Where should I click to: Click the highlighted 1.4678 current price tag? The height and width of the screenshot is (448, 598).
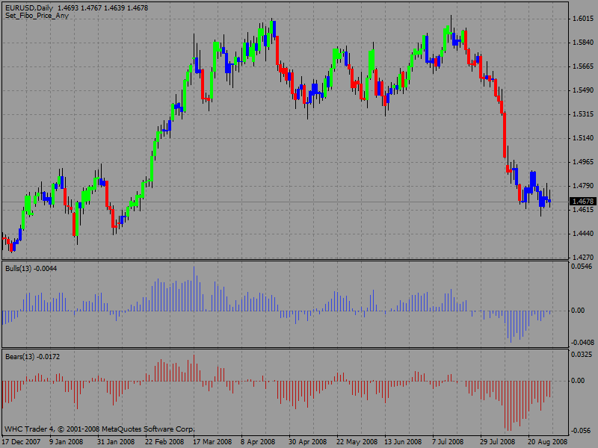point(582,201)
